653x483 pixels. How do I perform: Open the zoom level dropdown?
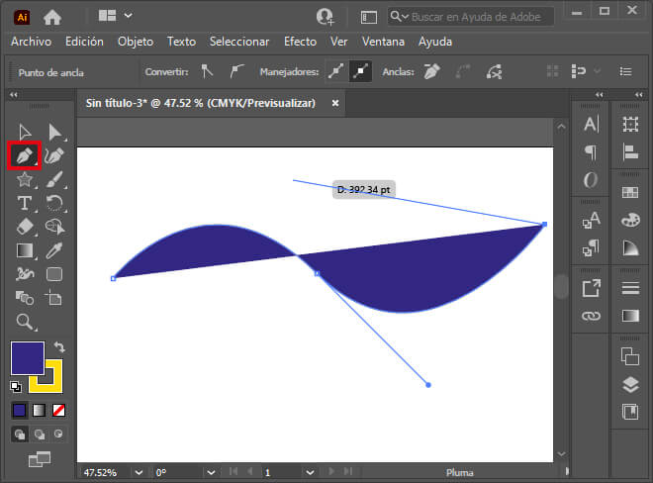(139, 473)
